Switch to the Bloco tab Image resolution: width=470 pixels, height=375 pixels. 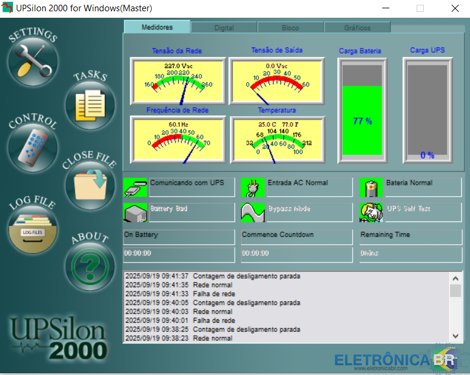290,28
